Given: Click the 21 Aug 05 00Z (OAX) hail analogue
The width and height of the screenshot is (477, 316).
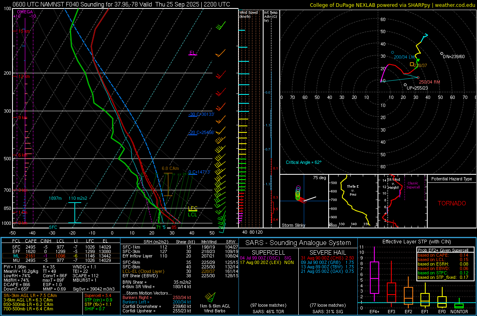Looking at the screenshot, I should pyautogui.click(x=327, y=271).
